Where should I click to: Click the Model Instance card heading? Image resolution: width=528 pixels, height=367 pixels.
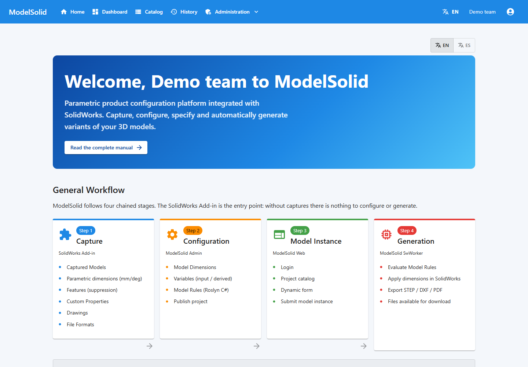pyautogui.click(x=316, y=241)
